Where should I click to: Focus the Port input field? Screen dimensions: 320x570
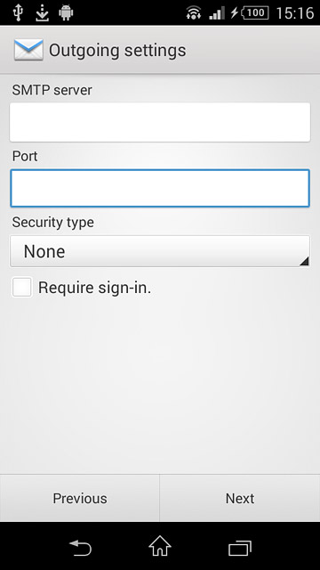(160, 188)
